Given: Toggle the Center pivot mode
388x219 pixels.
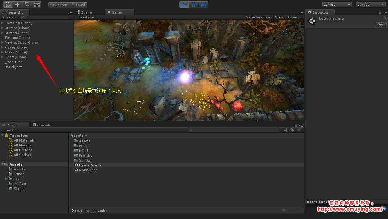Looking at the screenshot, I should pyautogui.click(x=58, y=5).
